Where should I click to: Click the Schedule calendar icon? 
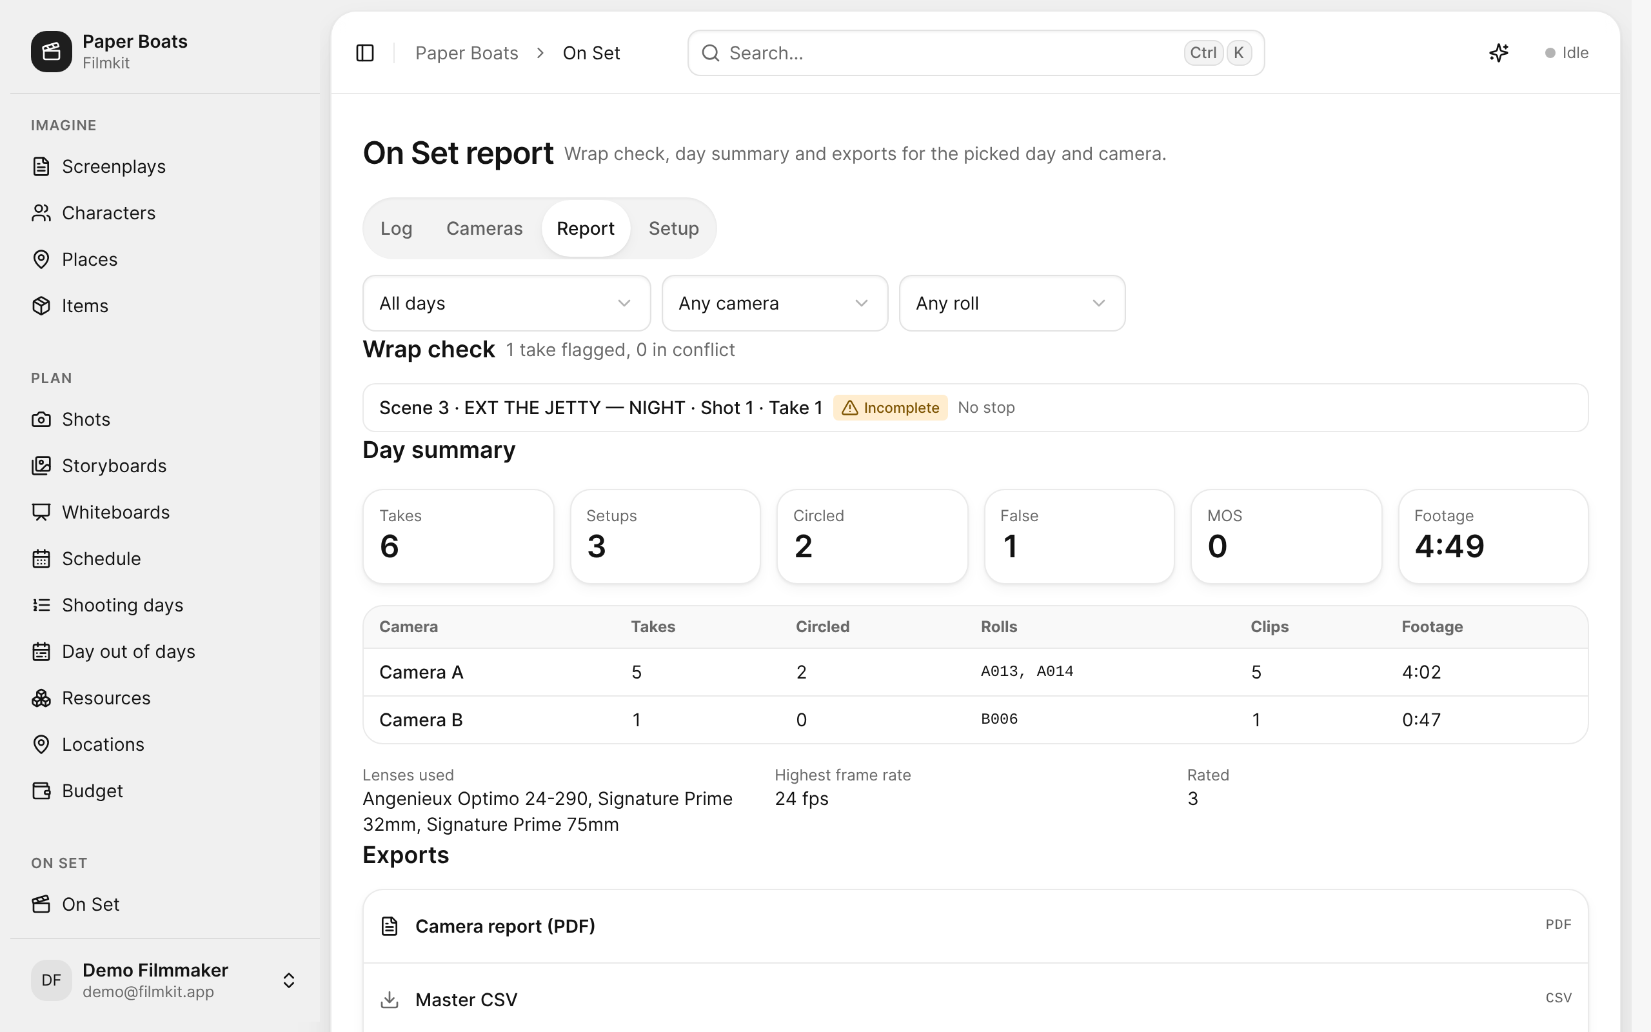(x=41, y=559)
